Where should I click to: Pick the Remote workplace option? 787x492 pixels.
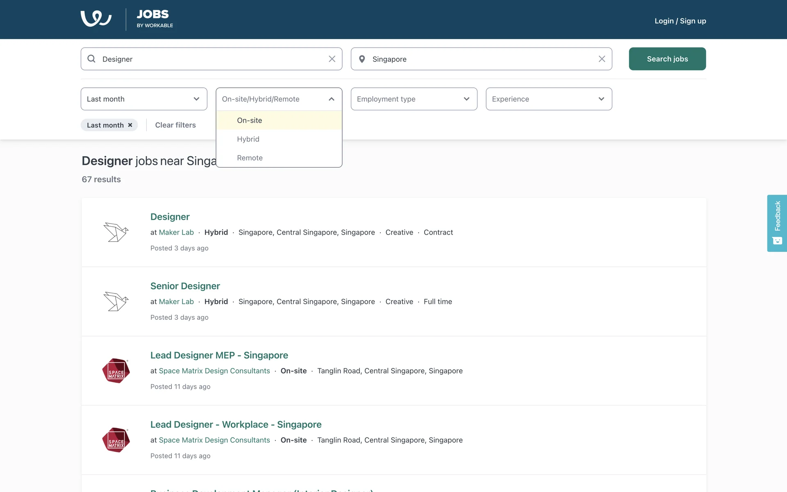coord(250,158)
